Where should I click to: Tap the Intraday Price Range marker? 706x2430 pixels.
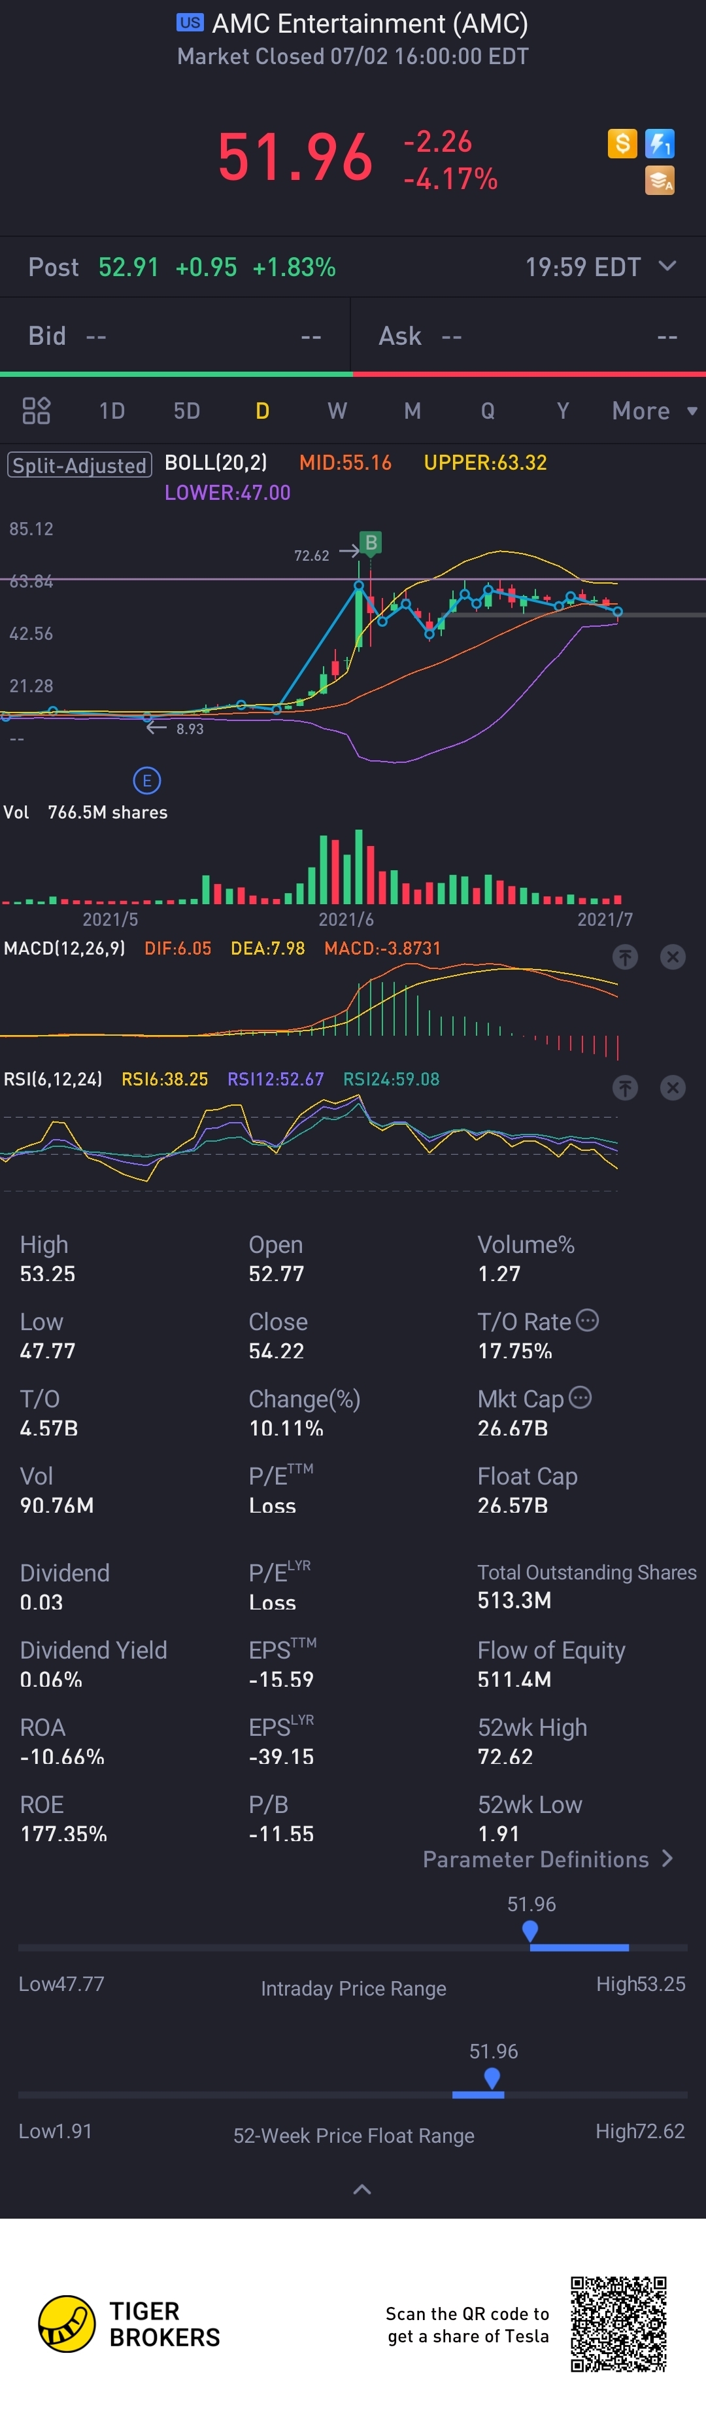[x=529, y=1932]
